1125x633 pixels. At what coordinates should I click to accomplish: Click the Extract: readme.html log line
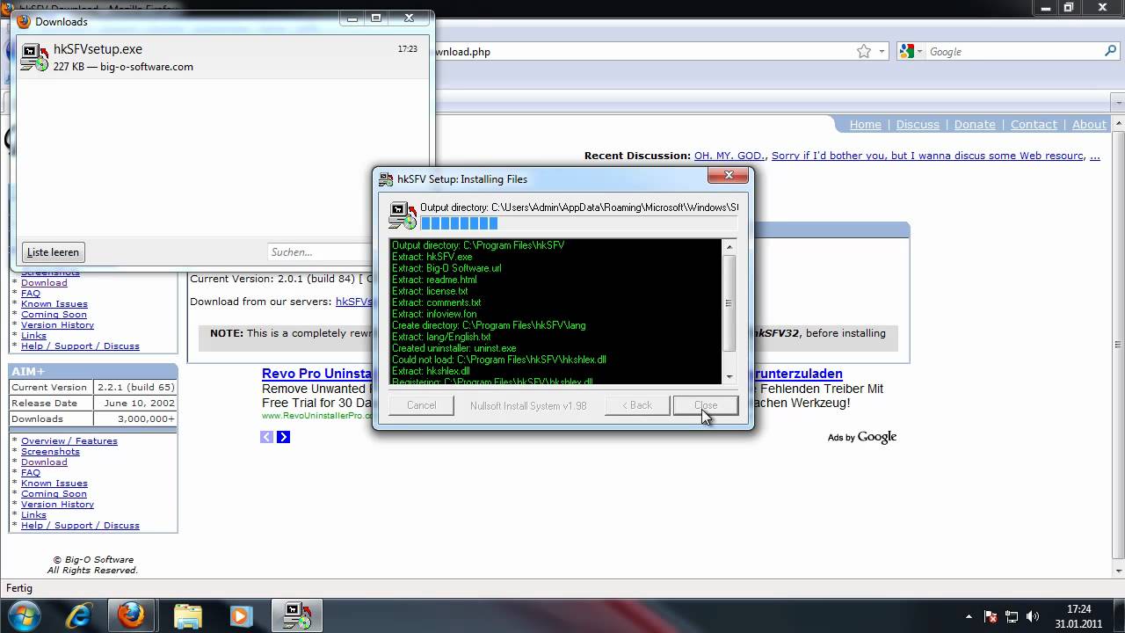point(434,280)
